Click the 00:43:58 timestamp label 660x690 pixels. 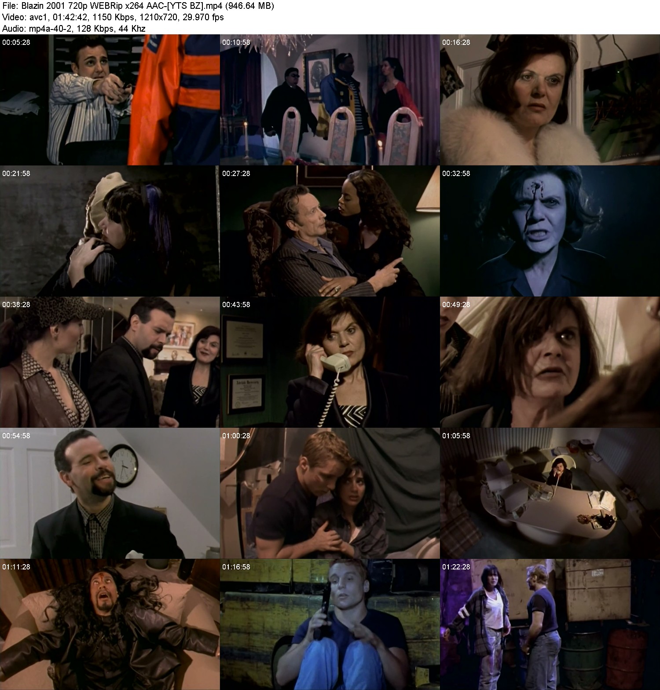point(236,305)
